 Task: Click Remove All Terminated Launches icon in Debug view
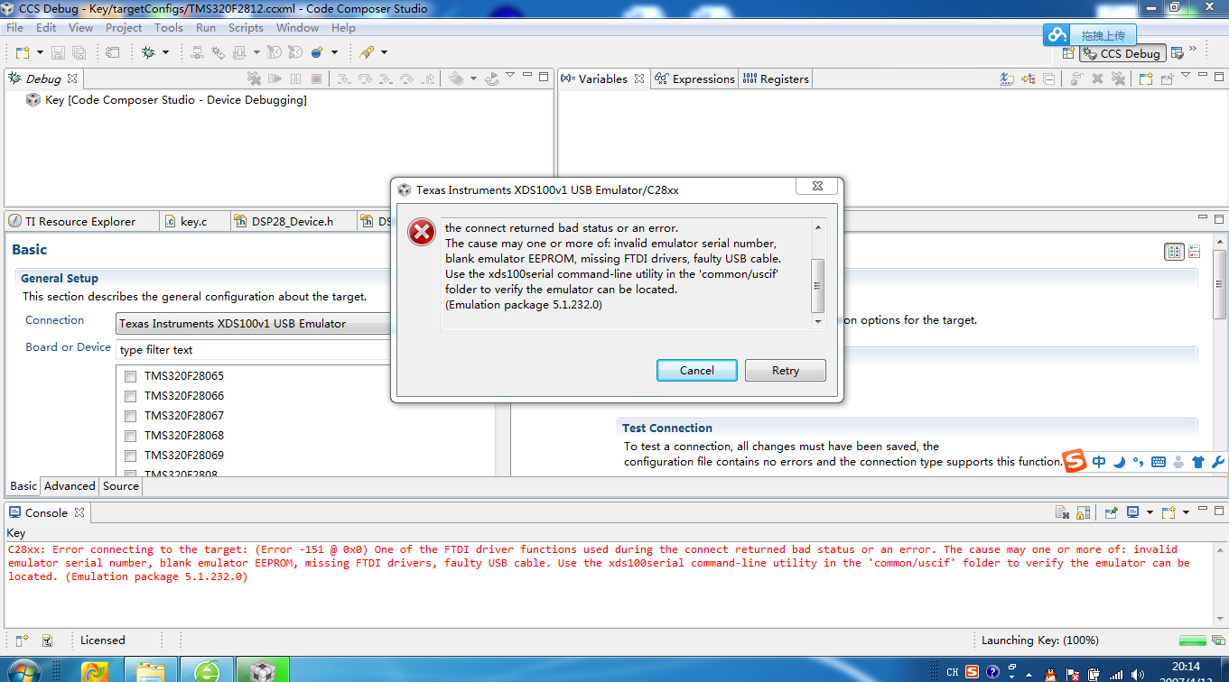click(255, 79)
